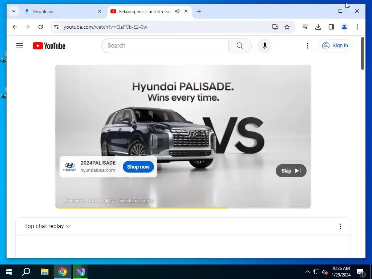Open Windows taskbar search
Screen dimensions: 372x279
pos(26,272)
